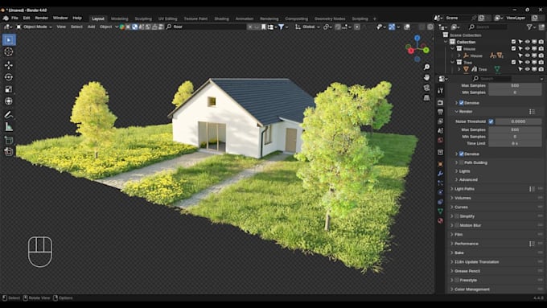Select the Scale tool
Screen dimensions: 547x308
(x=9, y=89)
